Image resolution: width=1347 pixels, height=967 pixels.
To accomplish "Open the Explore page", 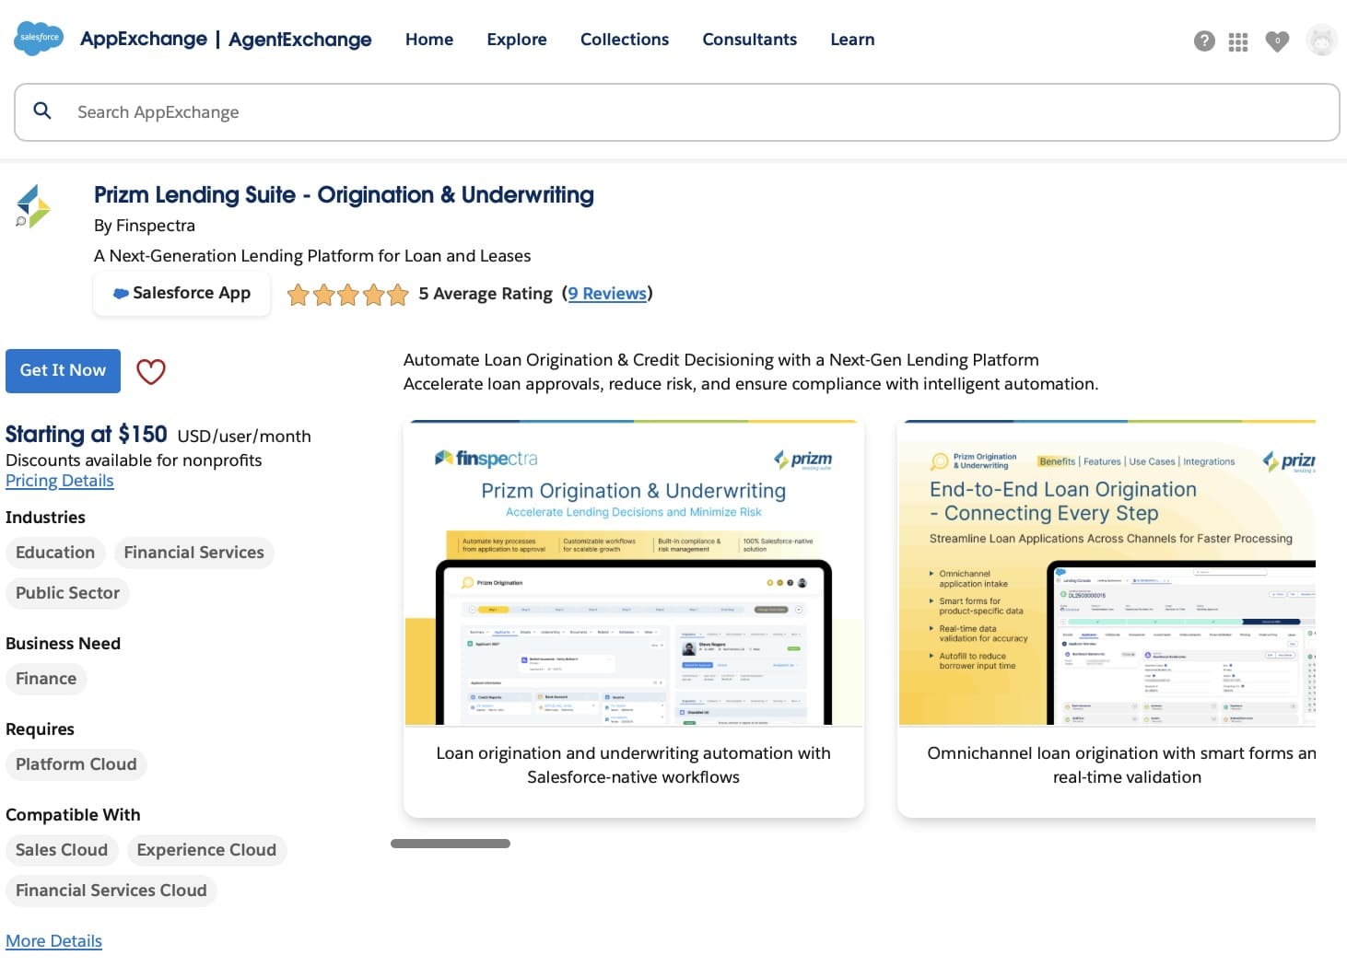I will (516, 40).
